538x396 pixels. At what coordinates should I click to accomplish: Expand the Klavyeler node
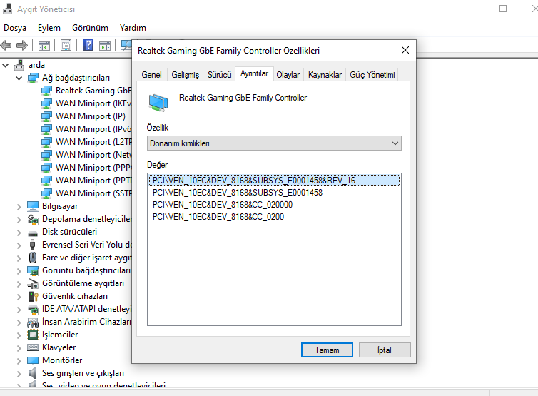point(19,348)
